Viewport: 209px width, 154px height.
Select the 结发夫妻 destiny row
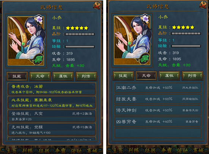(x=158, y=99)
